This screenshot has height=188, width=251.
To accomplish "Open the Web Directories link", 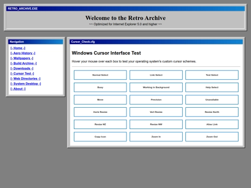I will point(26,78).
